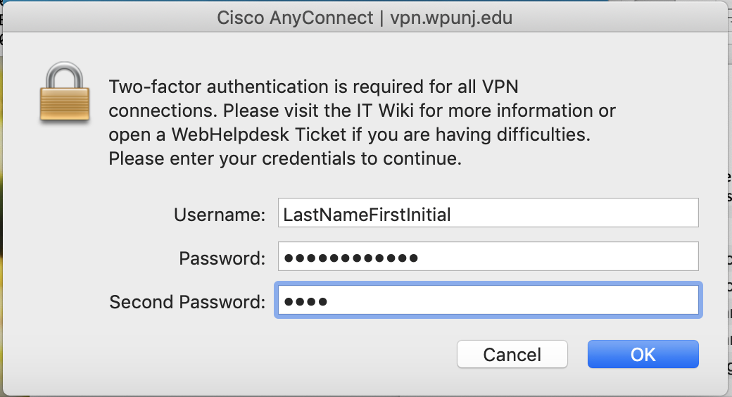Click the OK button
The width and height of the screenshot is (732, 397).
pos(643,354)
